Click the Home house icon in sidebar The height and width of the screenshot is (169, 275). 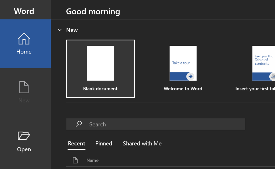24,39
